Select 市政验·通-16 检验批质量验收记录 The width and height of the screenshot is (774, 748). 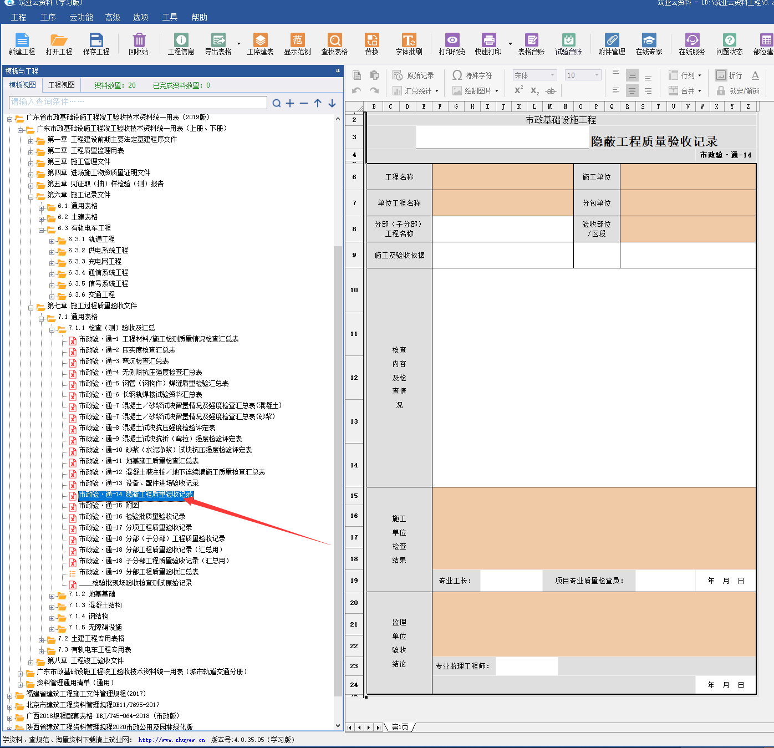click(x=132, y=516)
